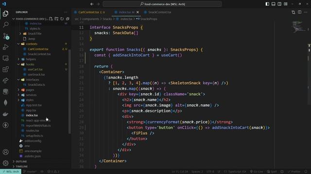This screenshot has width=311, height=174.
Task: Open reportWebVitals.ts in the Explorer
Action: coord(38,126)
